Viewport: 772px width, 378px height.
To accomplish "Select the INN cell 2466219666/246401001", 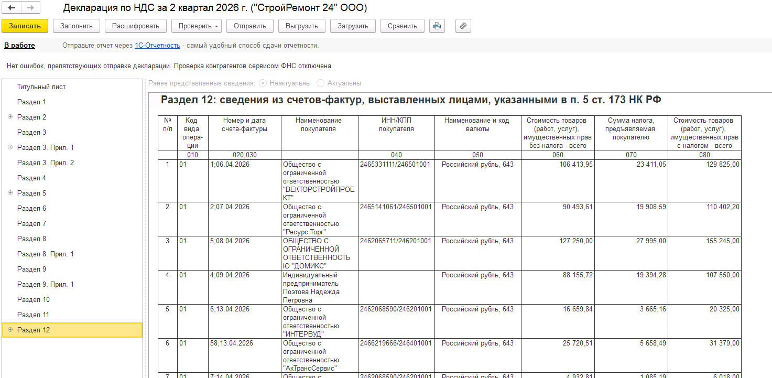I will coord(396,355).
